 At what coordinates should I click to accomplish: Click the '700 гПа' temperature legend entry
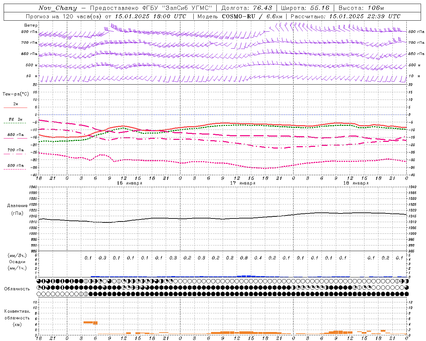coord(16,150)
